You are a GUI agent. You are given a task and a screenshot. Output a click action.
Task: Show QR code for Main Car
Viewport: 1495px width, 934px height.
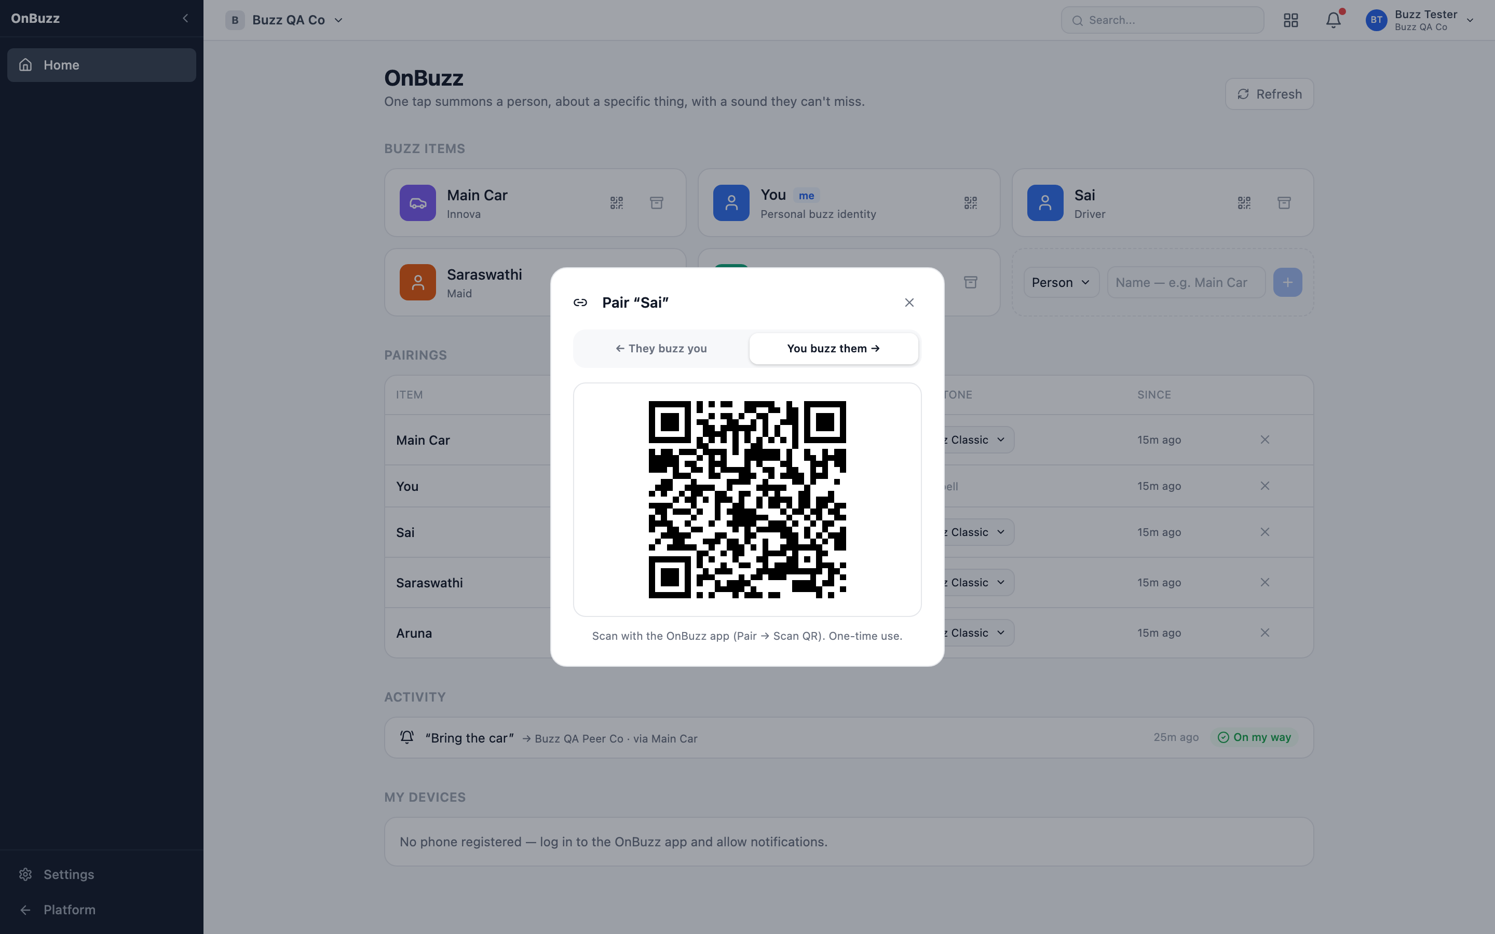[617, 202]
